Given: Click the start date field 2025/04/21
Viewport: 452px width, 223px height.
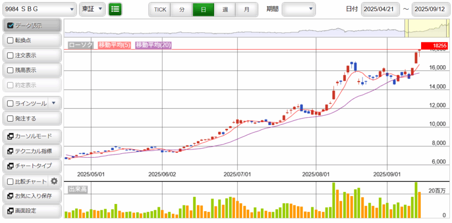Looking at the screenshot, I should pos(380,9).
